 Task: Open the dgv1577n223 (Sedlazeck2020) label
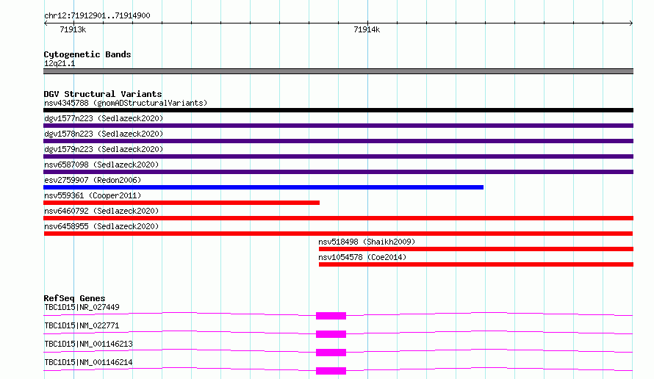[104, 118]
